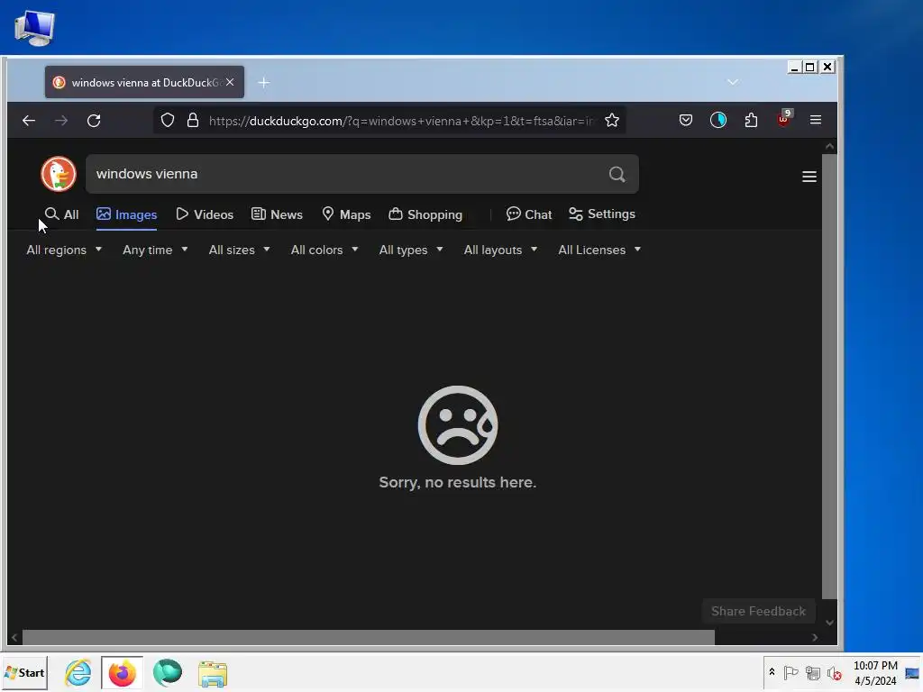
Task: Open the Pocket save button
Action: click(x=685, y=120)
